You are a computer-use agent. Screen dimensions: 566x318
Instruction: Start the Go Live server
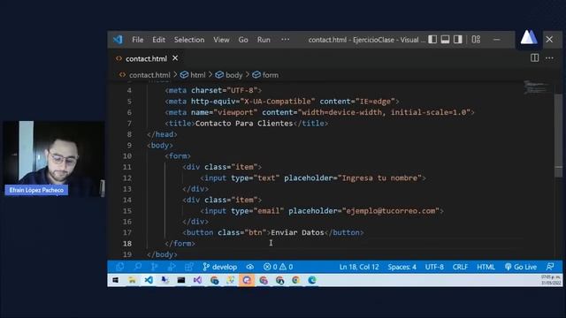pyautogui.click(x=521, y=267)
